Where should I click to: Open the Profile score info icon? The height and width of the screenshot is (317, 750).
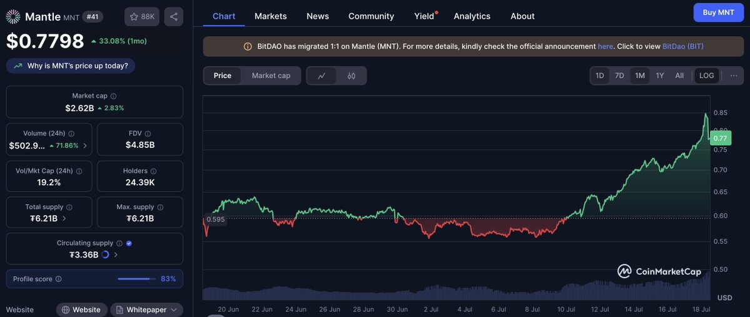[x=58, y=279]
